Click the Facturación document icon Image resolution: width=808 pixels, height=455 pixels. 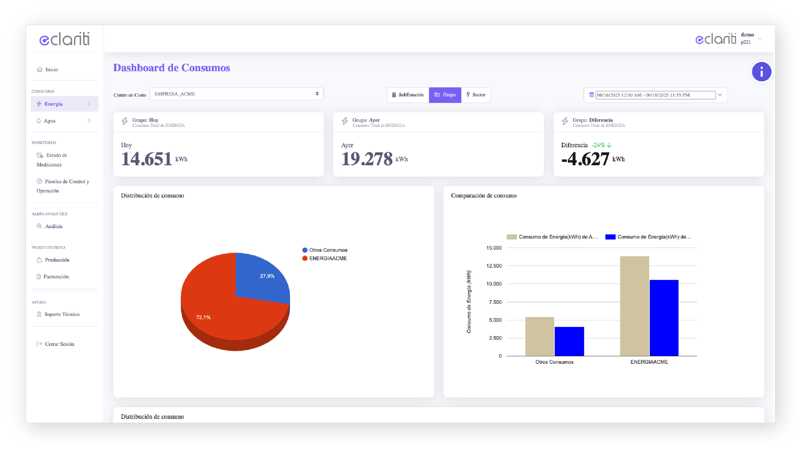(38, 277)
